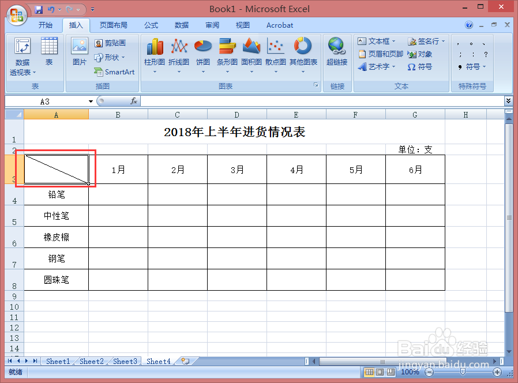Click the Select All corner button
The image size is (518, 383).
pyautogui.click(x=14, y=115)
